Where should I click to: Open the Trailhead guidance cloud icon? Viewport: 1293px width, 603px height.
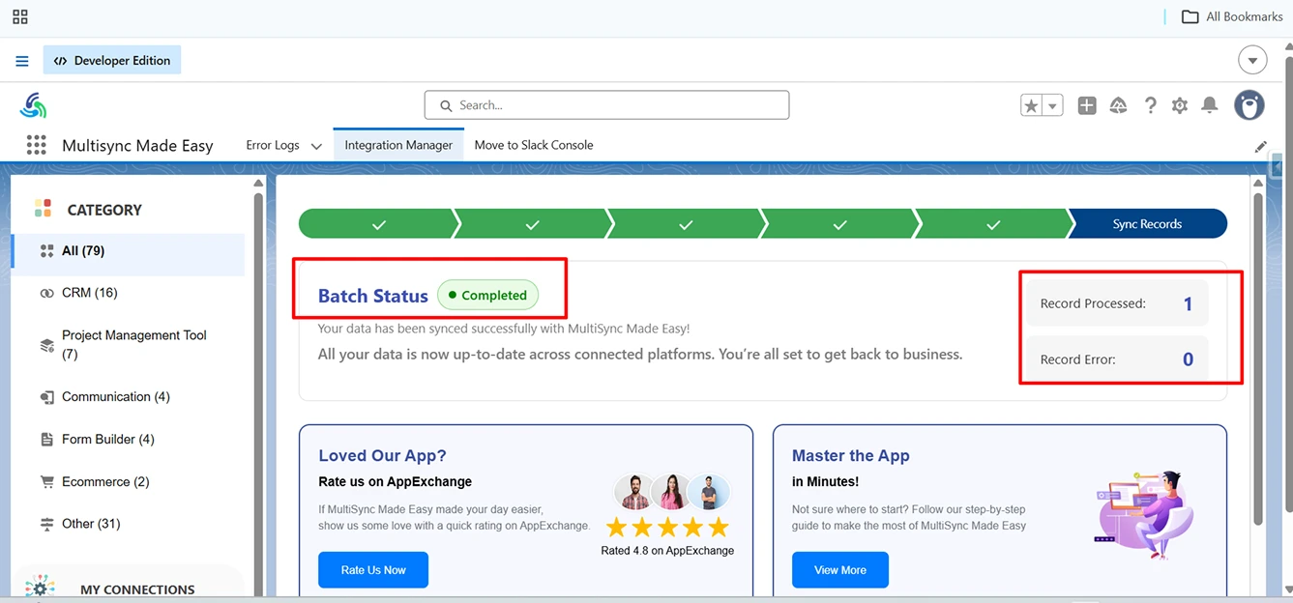(x=1119, y=106)
